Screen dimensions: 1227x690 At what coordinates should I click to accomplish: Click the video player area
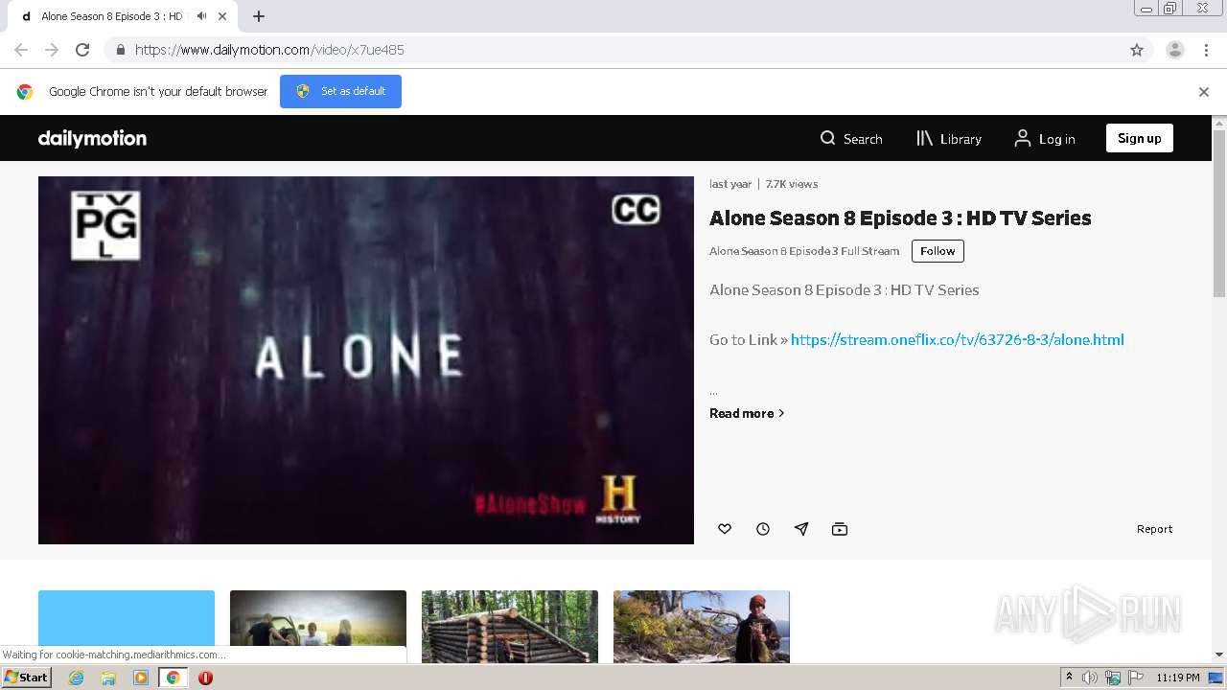[x=366, y=360]
